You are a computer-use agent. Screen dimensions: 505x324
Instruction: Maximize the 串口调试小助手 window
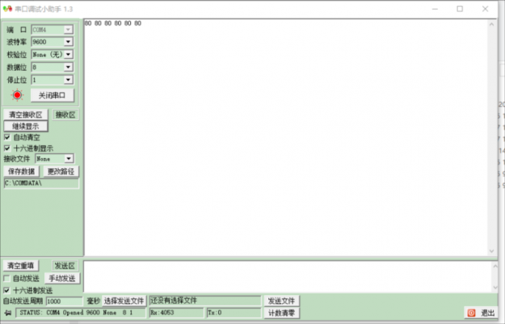click(460, 9)
